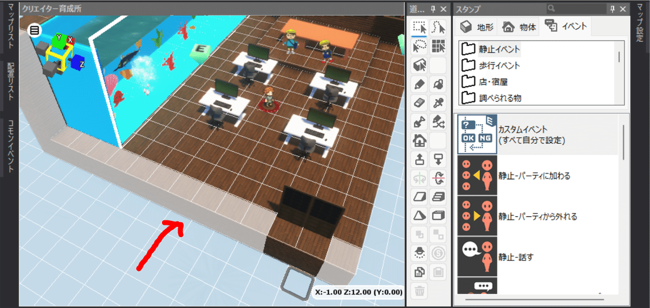Viewport: 650px width, 308px height.
Task: Click the rotate around red axis tool
Action: click(x=439, y=178)
